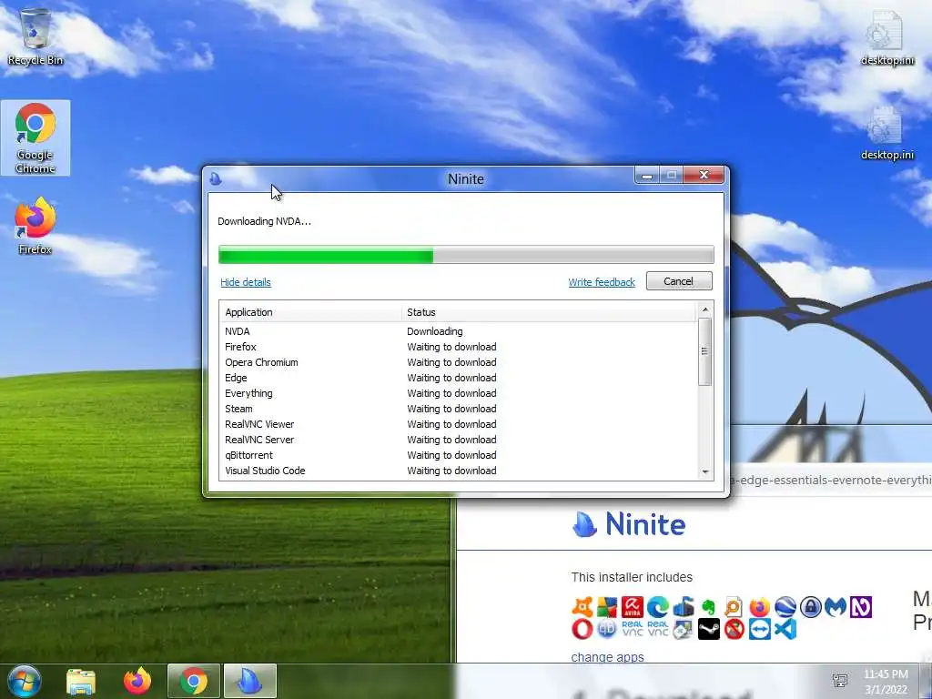Click the details list scrollbar thumb

point(705,351)
